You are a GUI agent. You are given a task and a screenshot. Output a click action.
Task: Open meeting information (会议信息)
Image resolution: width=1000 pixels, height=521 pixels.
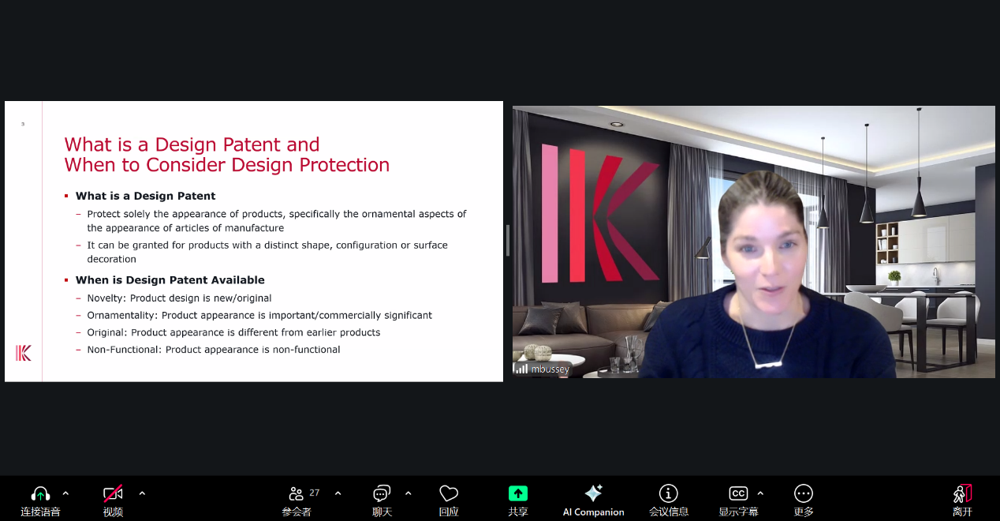point(668,494)
